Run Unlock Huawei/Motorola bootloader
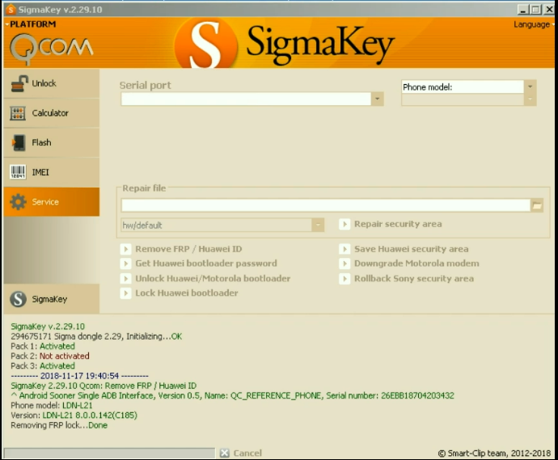The image size is (558, 460). (x=213, y=279)
